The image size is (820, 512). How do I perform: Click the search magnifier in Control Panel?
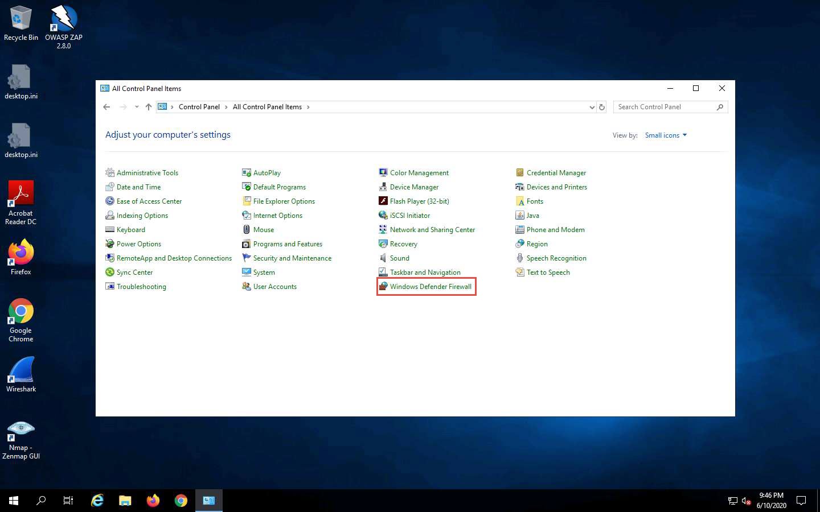[720, 107]
